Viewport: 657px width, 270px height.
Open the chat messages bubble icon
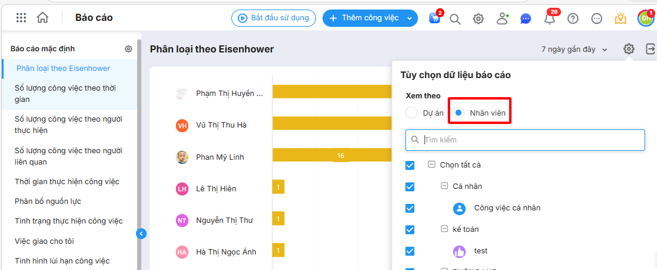[525, 18]
